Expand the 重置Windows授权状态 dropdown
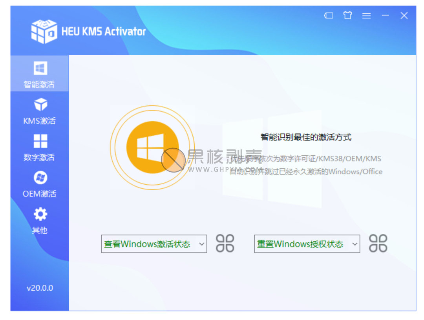The width and height of the screenshot is (424, 320). click(x=307, y=244)
